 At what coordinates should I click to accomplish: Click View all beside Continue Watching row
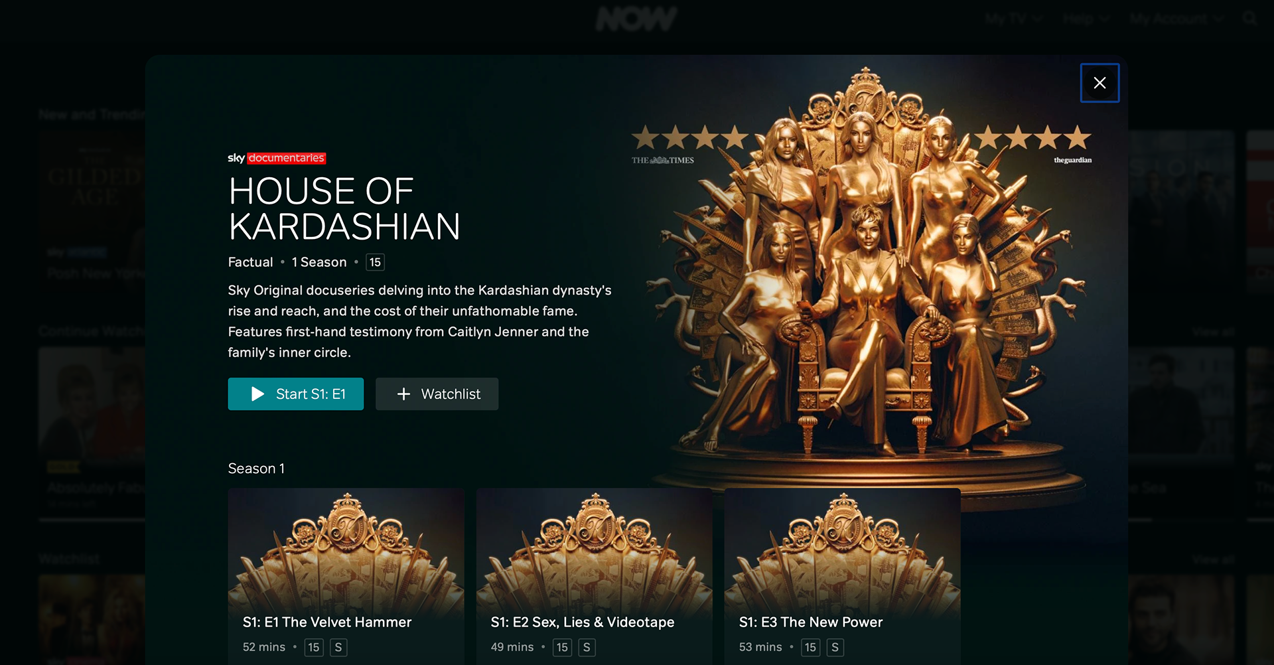[1213, 332]
